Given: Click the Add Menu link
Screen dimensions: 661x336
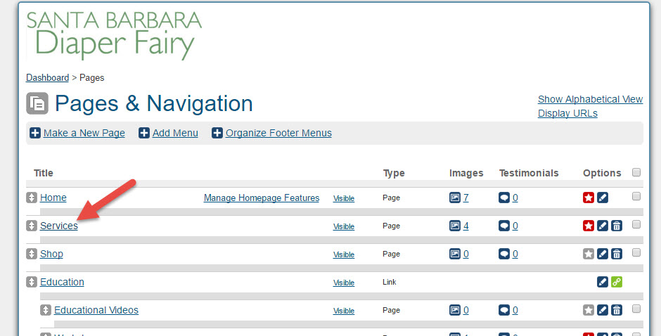Looking at the screenshot, I should 175,133.
